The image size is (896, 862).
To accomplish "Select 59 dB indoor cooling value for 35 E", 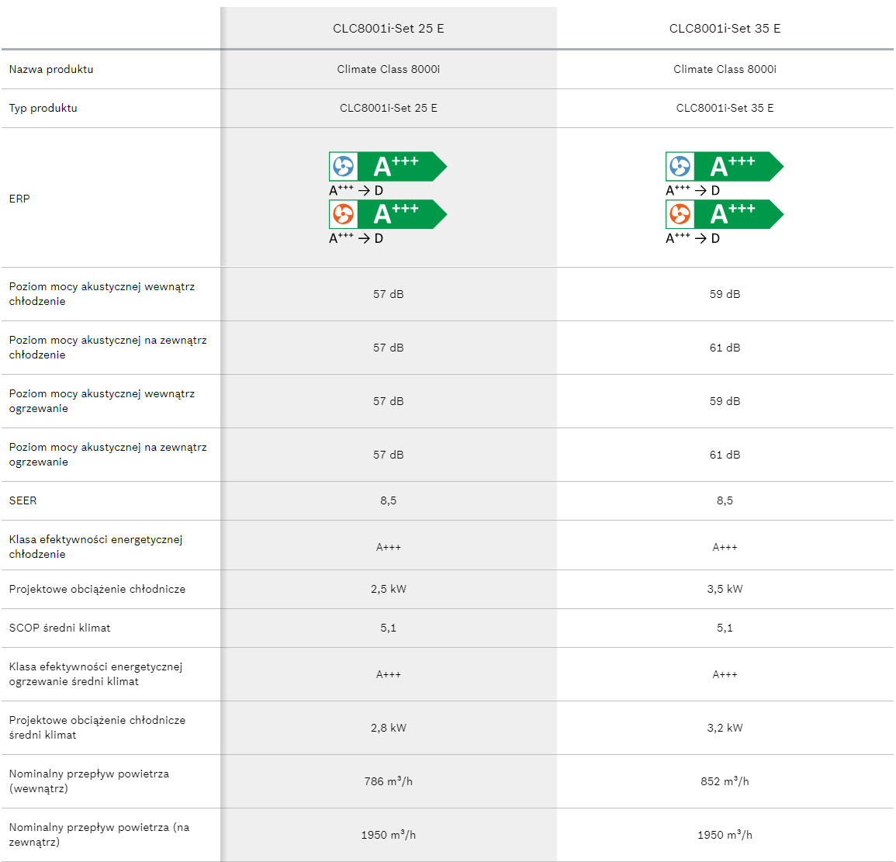I will click(725, 294).
